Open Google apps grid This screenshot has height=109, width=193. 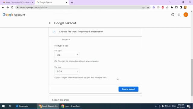click(x=179, y=15)
